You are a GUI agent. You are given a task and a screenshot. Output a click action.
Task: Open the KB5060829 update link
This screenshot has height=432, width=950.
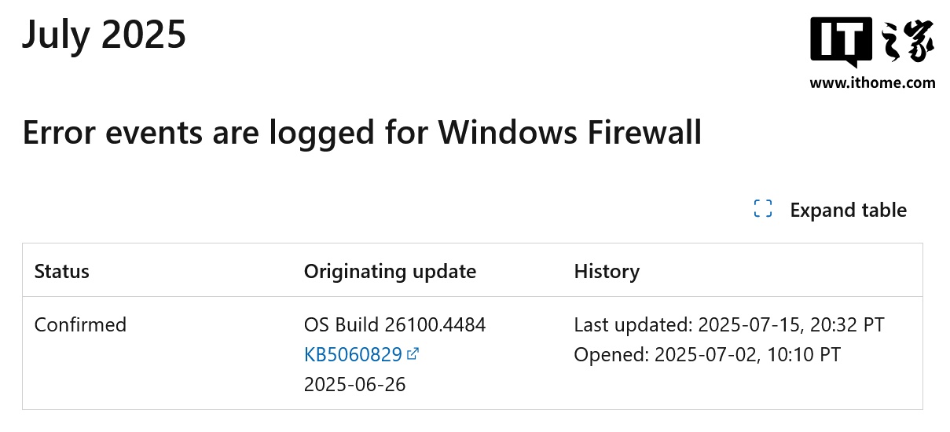(x=353, y=354)
